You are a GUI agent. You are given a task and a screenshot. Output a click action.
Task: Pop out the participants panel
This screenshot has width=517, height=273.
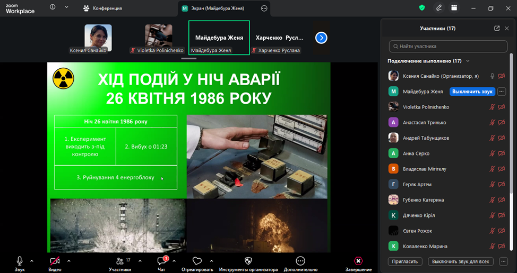[497, 29]
